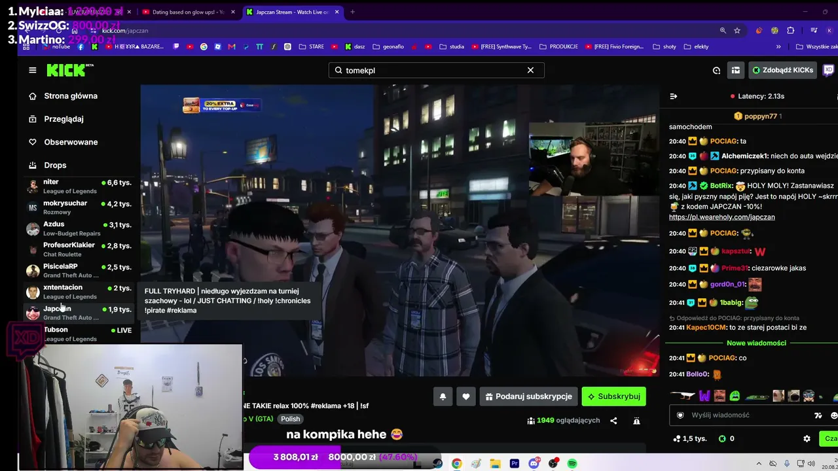Open niter's League of Legends channel

click(x=79, y=186)
